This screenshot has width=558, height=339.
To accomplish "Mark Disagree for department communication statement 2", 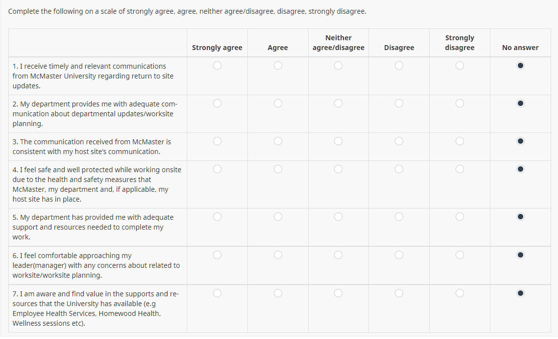I will (399, 104).
